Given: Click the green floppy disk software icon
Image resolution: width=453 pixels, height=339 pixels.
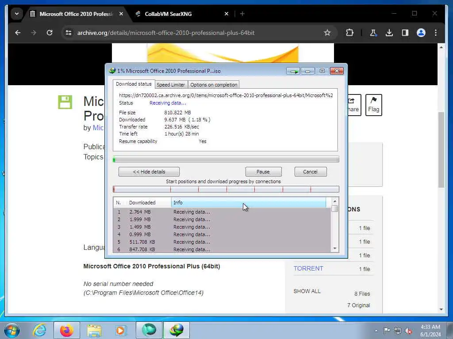Looking at the screenshot, I should click(x=65, y=102).
